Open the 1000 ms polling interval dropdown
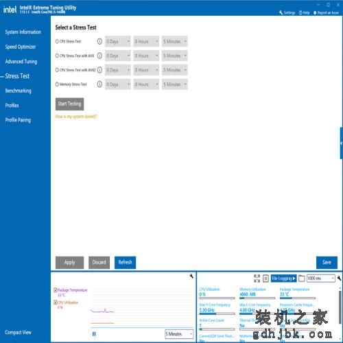 pos(321,279)
